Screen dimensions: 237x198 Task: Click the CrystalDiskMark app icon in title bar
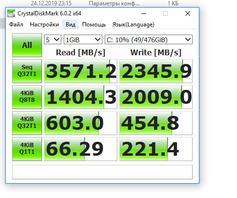(x=11, y=13)
